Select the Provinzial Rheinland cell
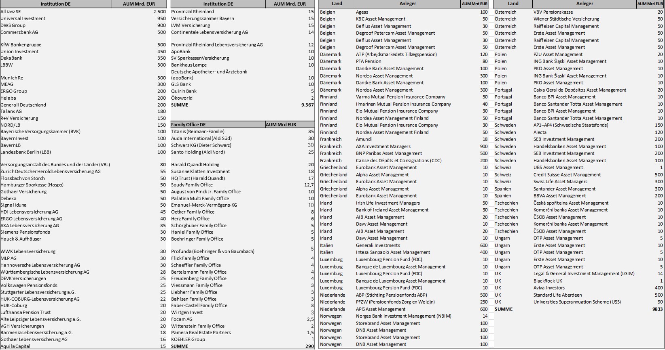The width and height of the screenshot is (665, 350). point(193,12)
